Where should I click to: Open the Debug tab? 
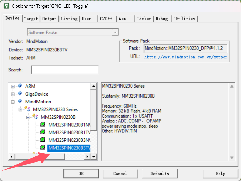click(x=162, y=19)
